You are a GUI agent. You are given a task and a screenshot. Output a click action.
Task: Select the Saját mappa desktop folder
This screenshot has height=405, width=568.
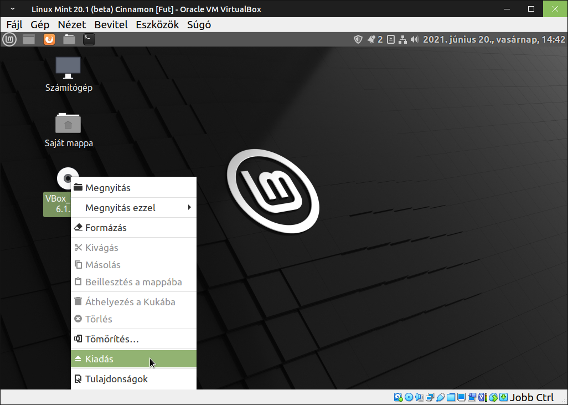coord(69,130)
